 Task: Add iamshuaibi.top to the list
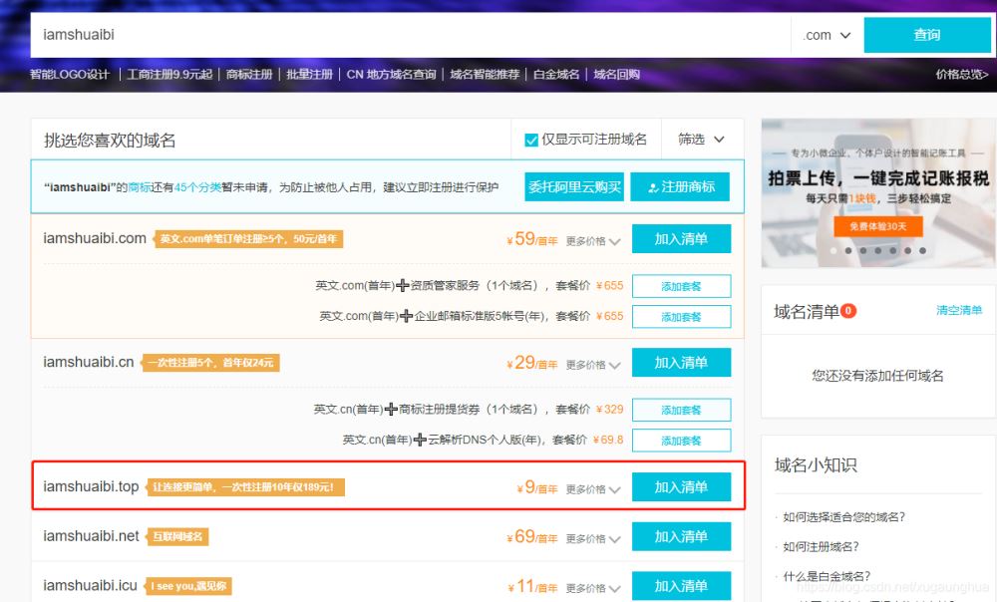pos(681,487)
